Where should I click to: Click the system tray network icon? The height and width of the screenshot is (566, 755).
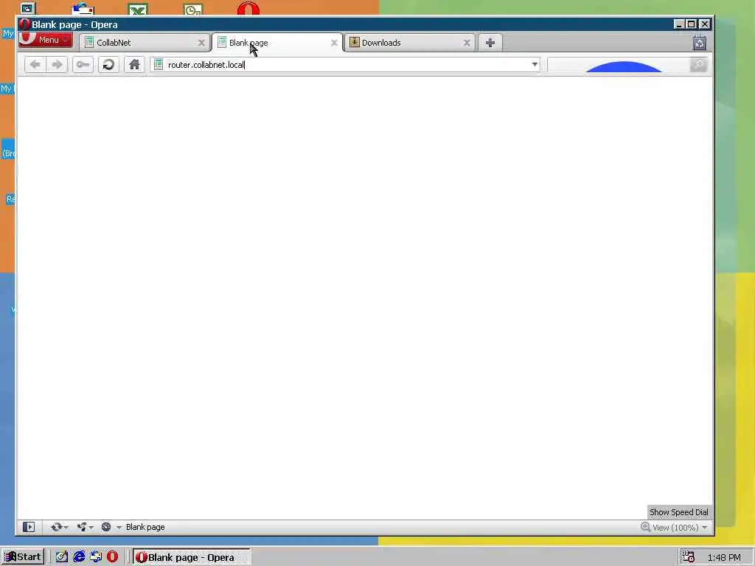click(689, 557)
